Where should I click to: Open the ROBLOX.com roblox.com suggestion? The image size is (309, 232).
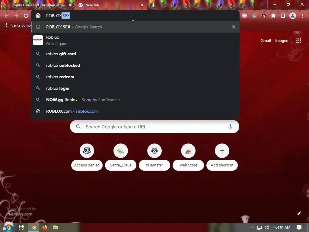135,111
